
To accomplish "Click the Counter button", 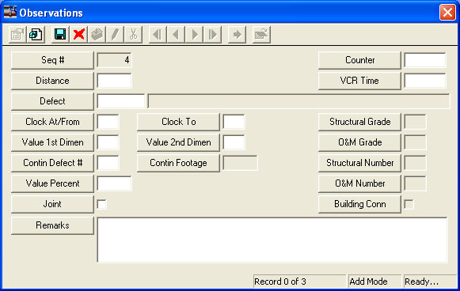I will tap(359, 60).
